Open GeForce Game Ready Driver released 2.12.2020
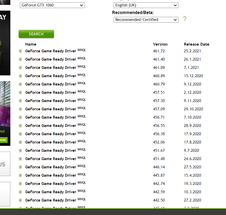 tap(50, 92)
